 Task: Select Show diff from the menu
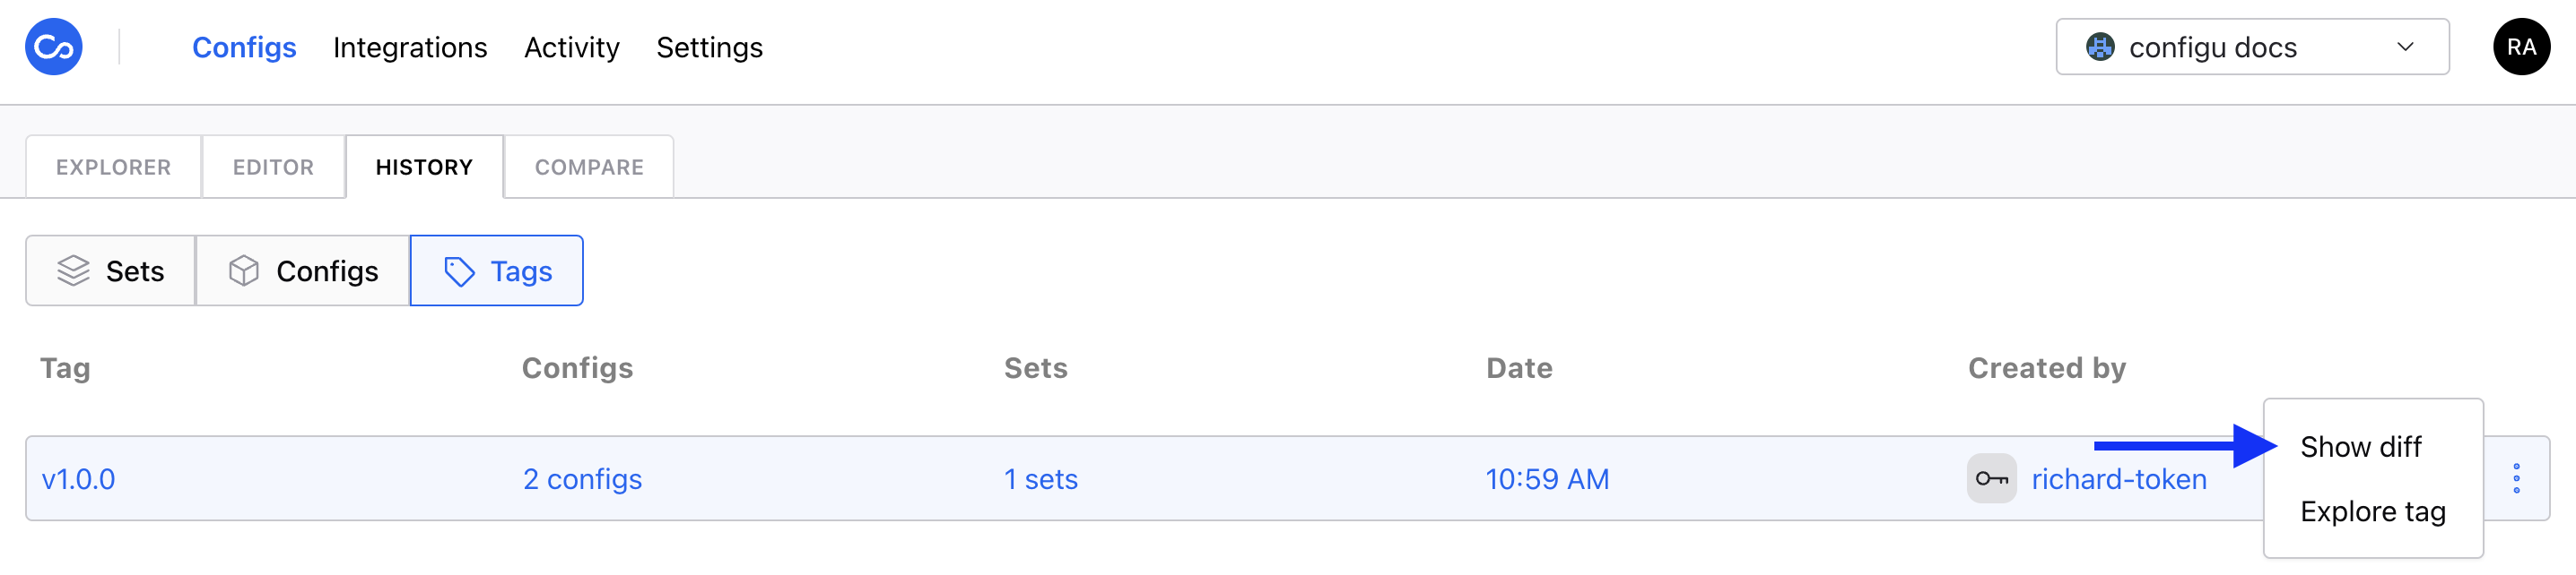2360,447
